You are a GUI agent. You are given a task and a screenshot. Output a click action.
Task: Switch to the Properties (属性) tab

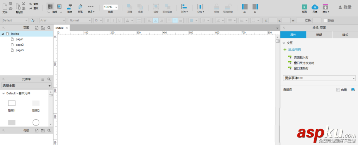[x=293, y=35]
